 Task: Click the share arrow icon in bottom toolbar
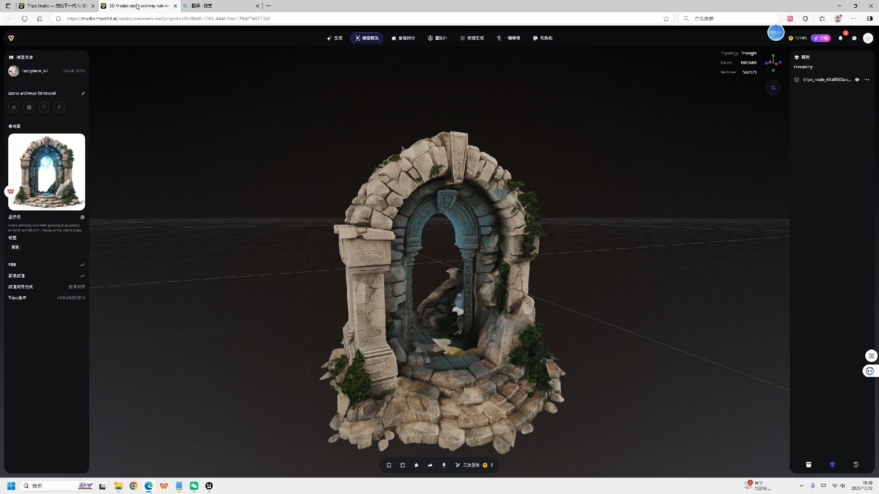click(x=430, y=465)
